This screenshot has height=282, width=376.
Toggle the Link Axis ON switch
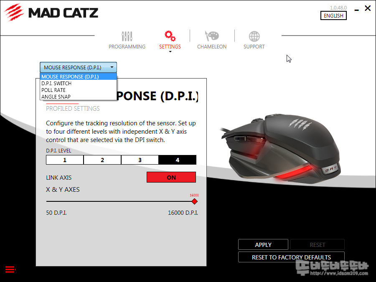(171, 177)
